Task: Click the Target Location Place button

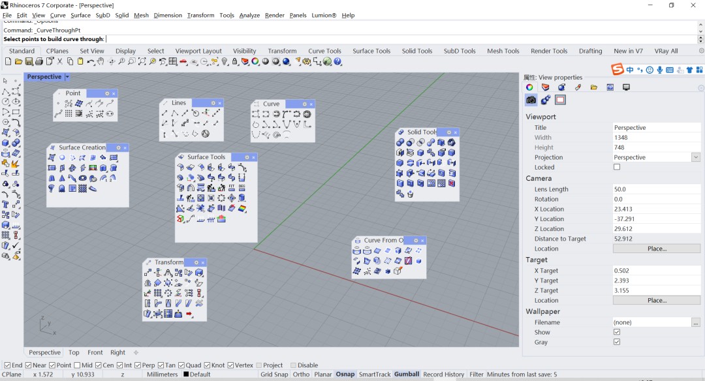Action: [x=657, y=300]
